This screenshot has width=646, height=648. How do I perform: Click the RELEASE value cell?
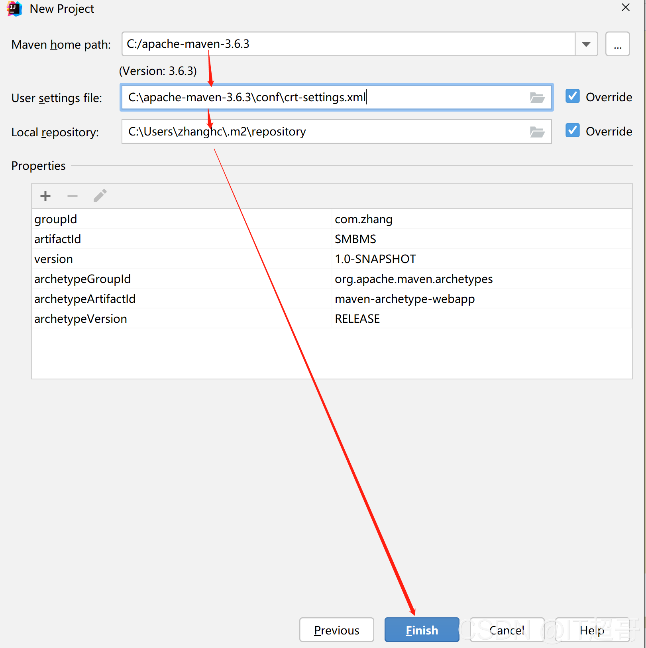(482, 318)
